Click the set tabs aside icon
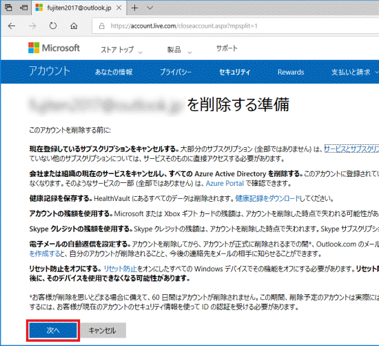This screenshot has width=379, height=346. click(23, 8)
